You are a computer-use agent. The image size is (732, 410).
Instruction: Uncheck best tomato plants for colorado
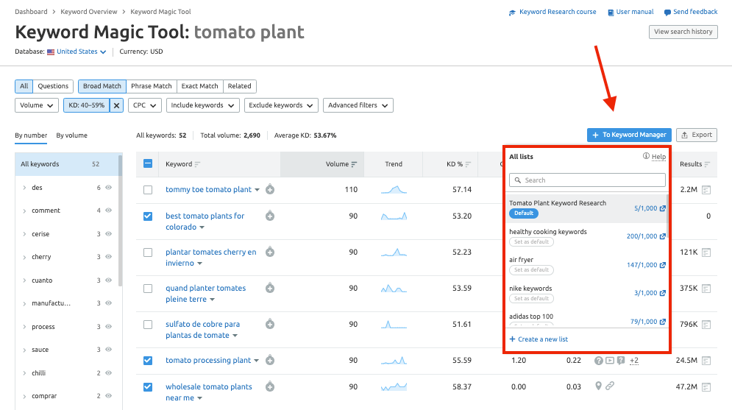tap(148, 216)
